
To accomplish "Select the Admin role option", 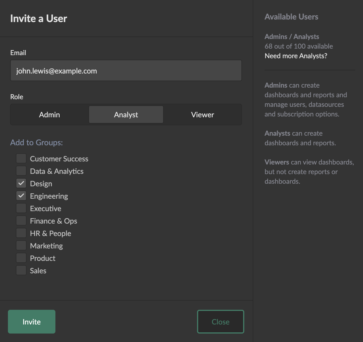I will [x=49, y=115].
